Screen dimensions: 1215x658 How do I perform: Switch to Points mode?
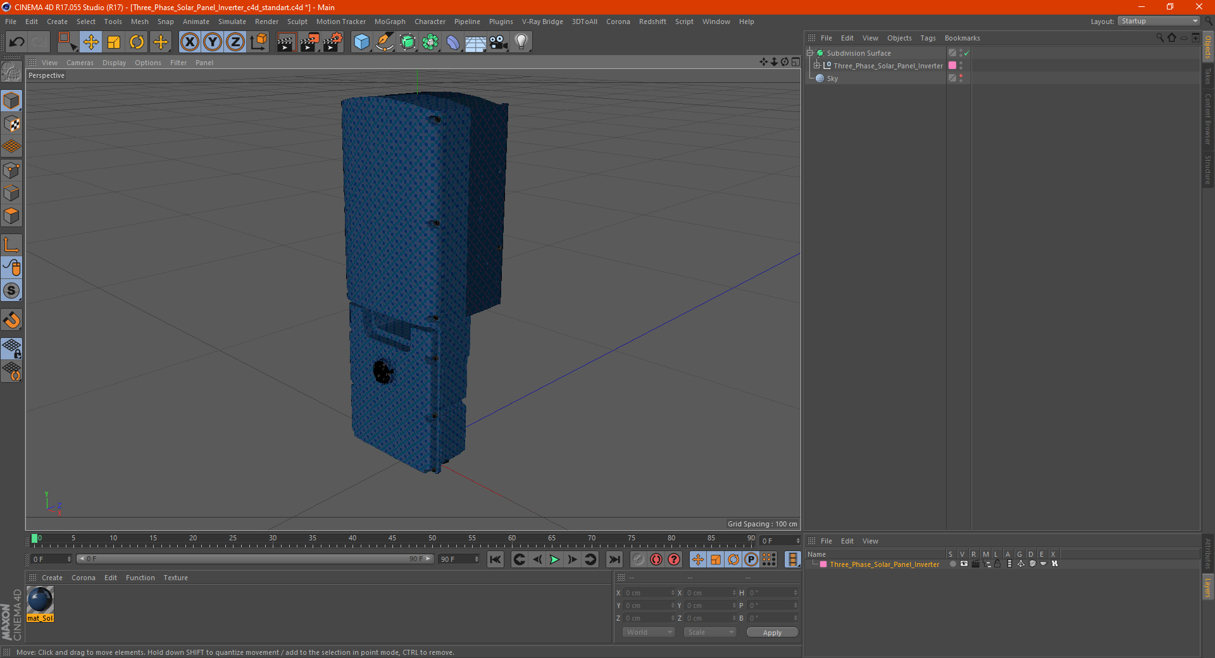pyautogui.click(x=11, y=170)
